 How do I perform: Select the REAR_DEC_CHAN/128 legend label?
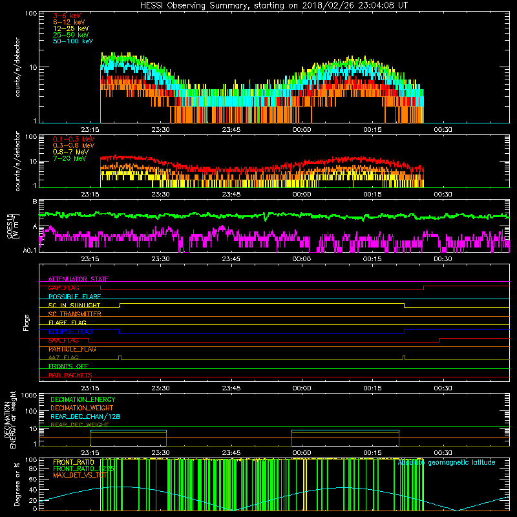[x=85, y=416]
